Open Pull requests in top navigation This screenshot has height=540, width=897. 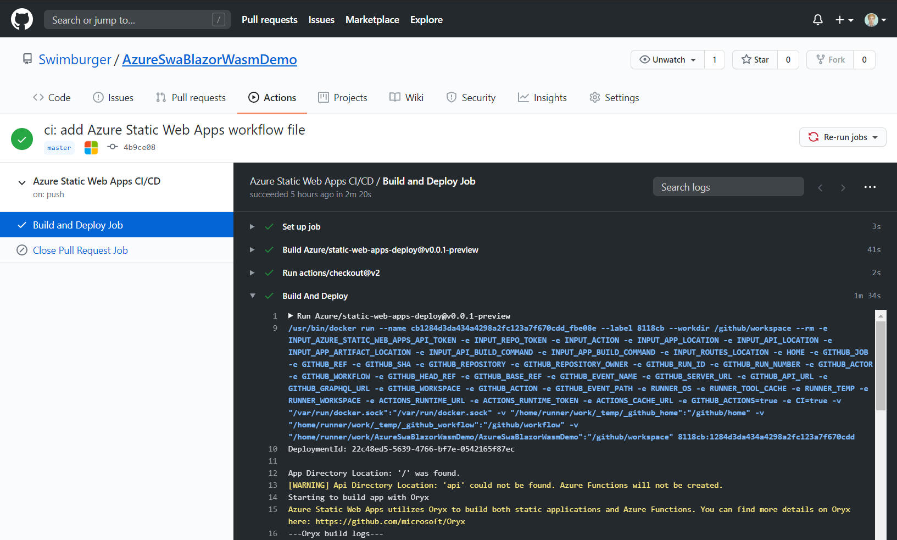tap(270, 20)
